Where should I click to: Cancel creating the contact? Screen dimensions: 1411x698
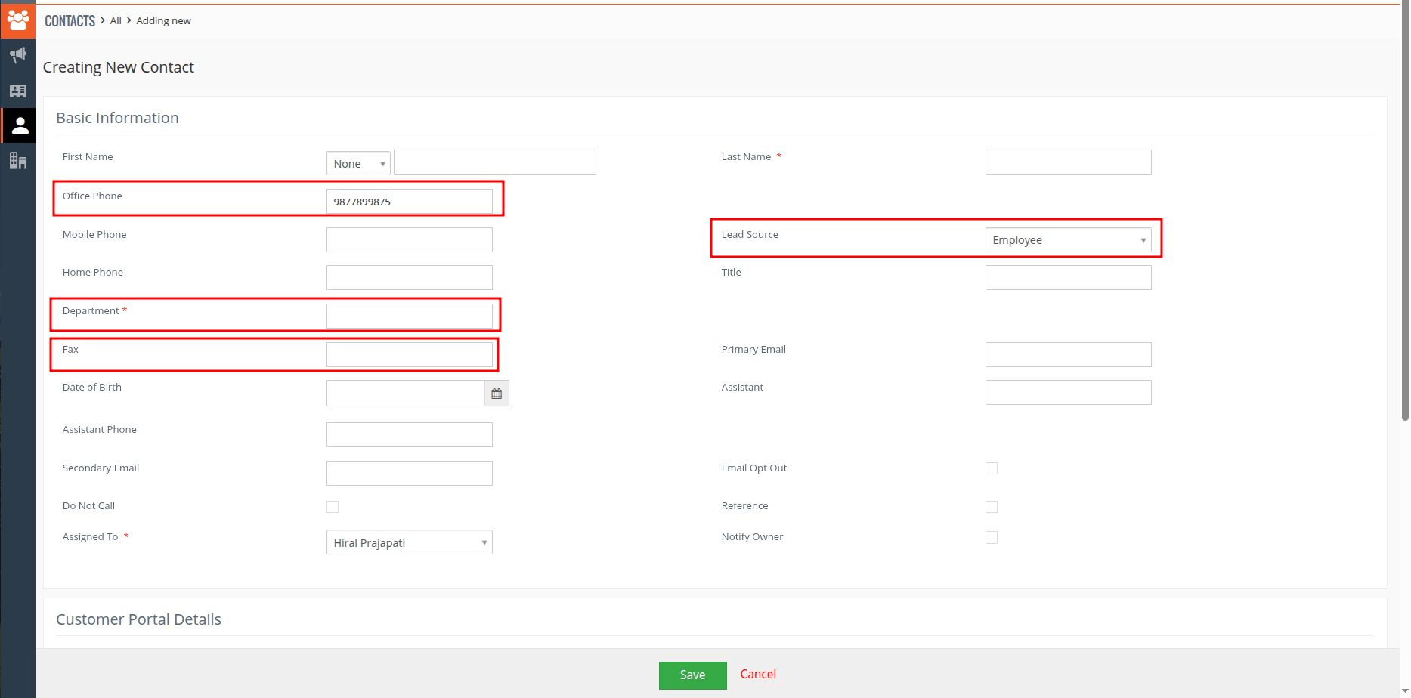tap(758, 674)
